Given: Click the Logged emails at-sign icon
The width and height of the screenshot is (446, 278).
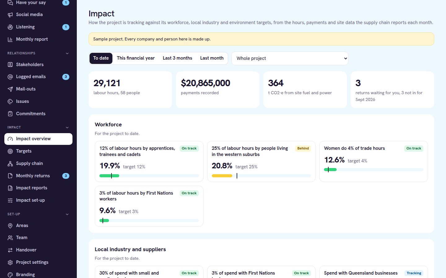Looking at the screenshot, I should (10, 77).
